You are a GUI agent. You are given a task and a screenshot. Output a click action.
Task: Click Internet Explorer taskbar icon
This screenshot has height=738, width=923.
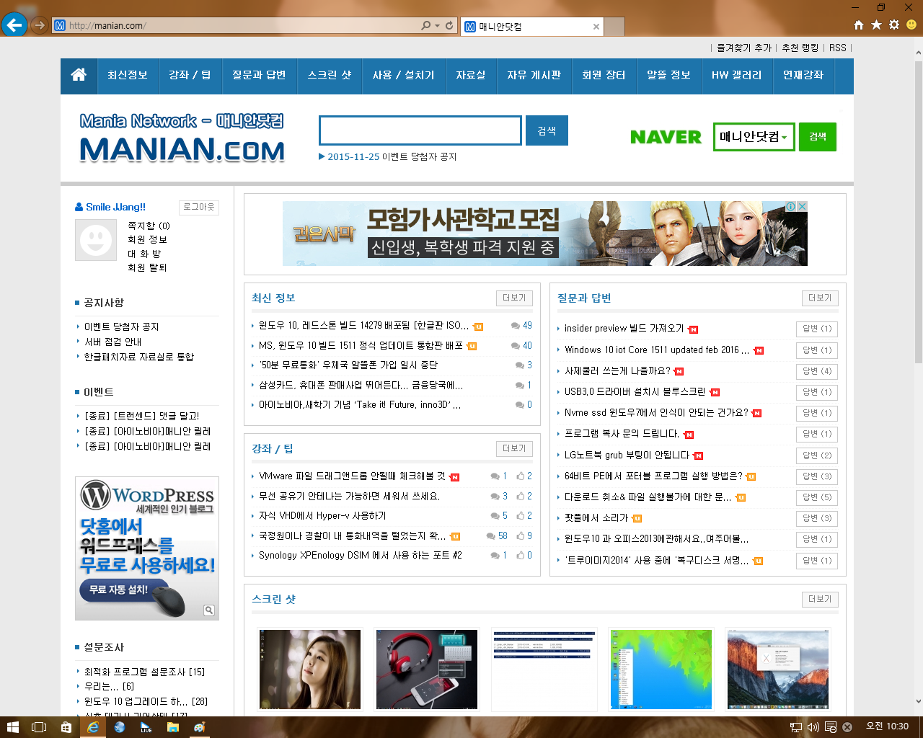93,727
